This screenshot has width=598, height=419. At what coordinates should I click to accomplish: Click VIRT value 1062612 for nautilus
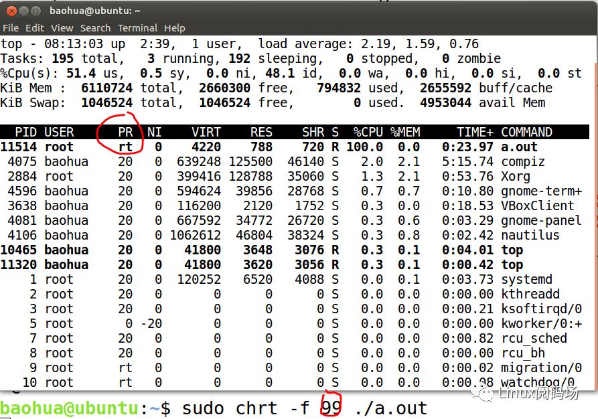[x=196, y=235]
